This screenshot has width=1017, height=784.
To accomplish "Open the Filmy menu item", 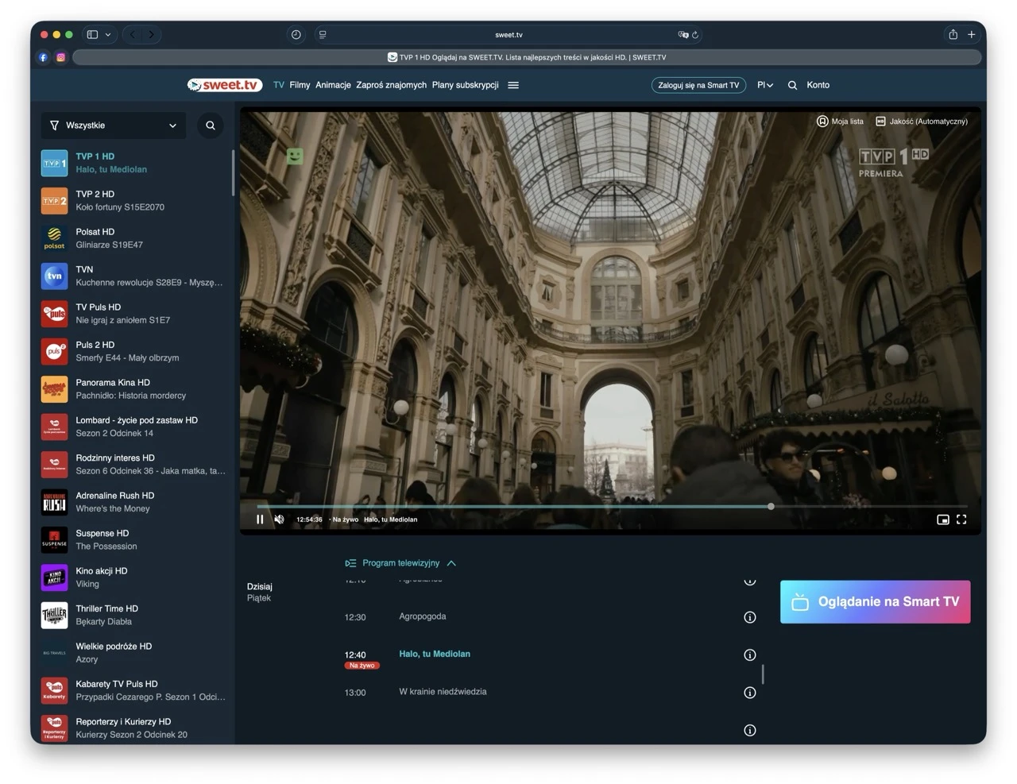I will point(300,85).
